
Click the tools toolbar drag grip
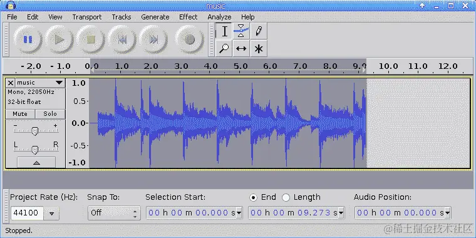click(x=212, y=39)
